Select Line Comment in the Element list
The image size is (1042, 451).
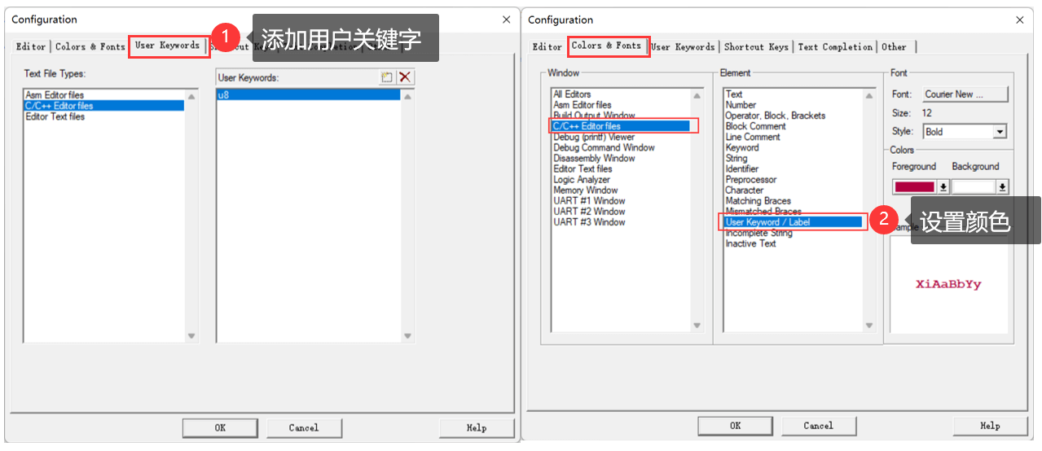(753, 137)
